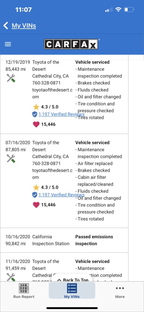
Task: Open the hamburger menu icon
Action: [x=8, y=44]
